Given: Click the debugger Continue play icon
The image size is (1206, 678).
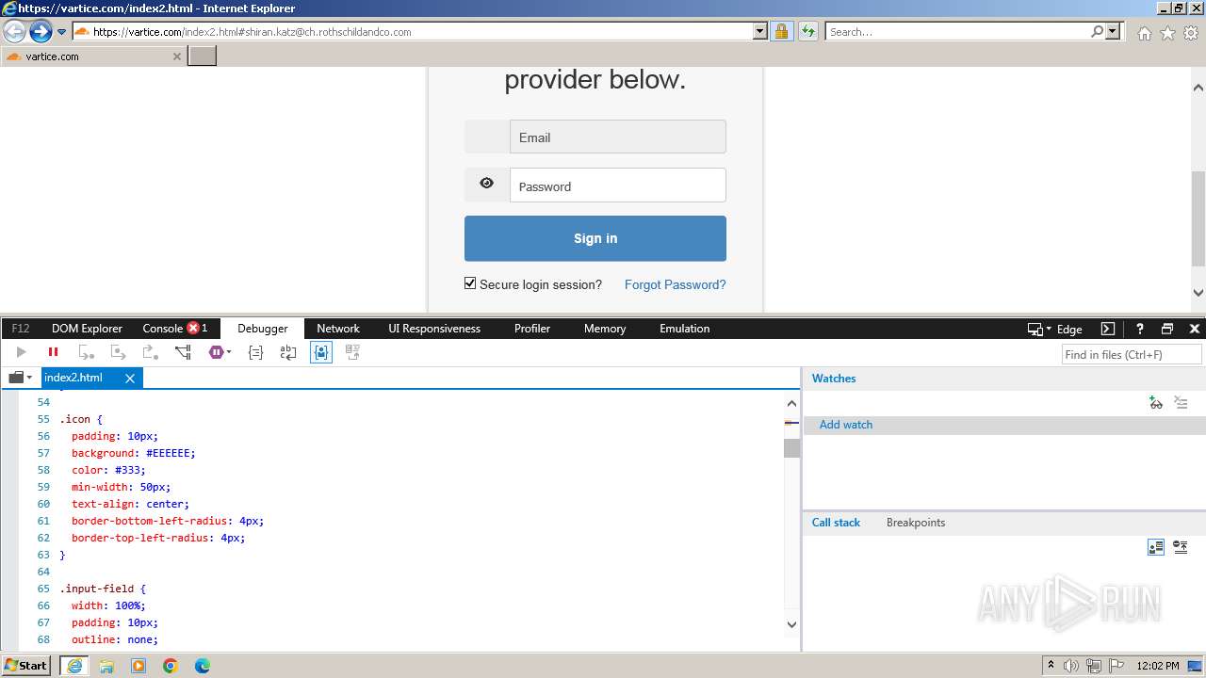Looking at the screenshot, I should [x=21, y=352].
